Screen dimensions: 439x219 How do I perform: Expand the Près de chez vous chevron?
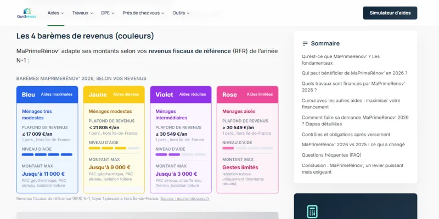tap(162, 13)
